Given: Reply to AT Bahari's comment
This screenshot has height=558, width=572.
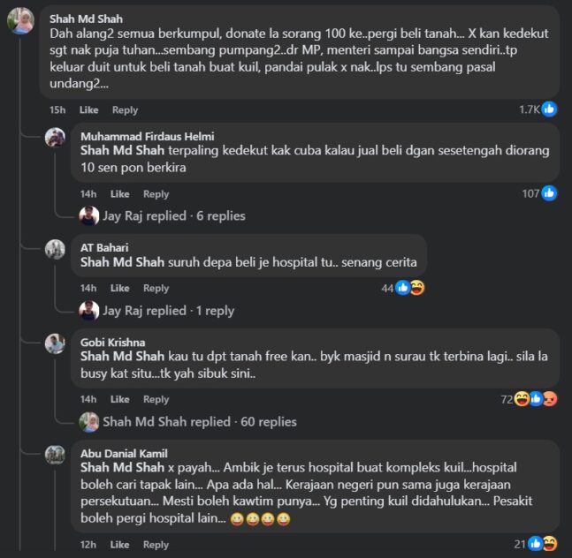Looking at the screenshot, I should pos(156,289).
